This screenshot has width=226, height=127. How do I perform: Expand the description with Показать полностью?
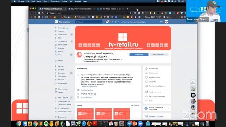click(89, 86)
